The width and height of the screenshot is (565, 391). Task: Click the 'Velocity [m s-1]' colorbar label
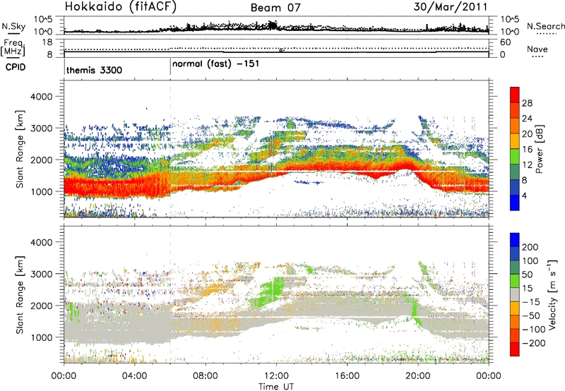(x=552, y=294)
